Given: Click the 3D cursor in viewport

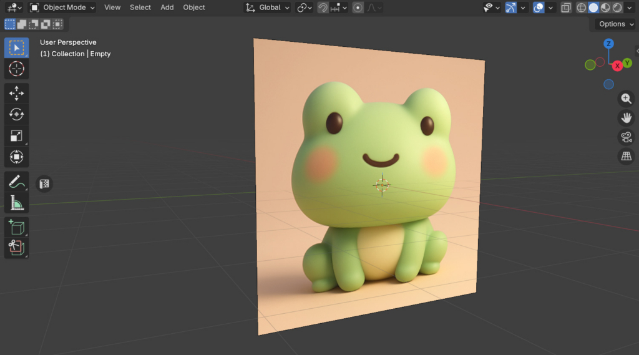Looking at the screenshot, I should pyautogui.click(x=382, y=185).
